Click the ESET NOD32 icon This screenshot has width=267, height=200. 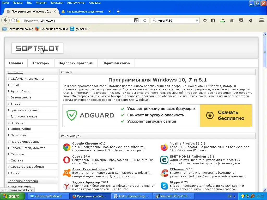click(x=164, y=160)
